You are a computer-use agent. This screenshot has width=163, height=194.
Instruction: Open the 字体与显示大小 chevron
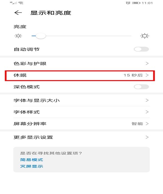(x=147, y=100)
